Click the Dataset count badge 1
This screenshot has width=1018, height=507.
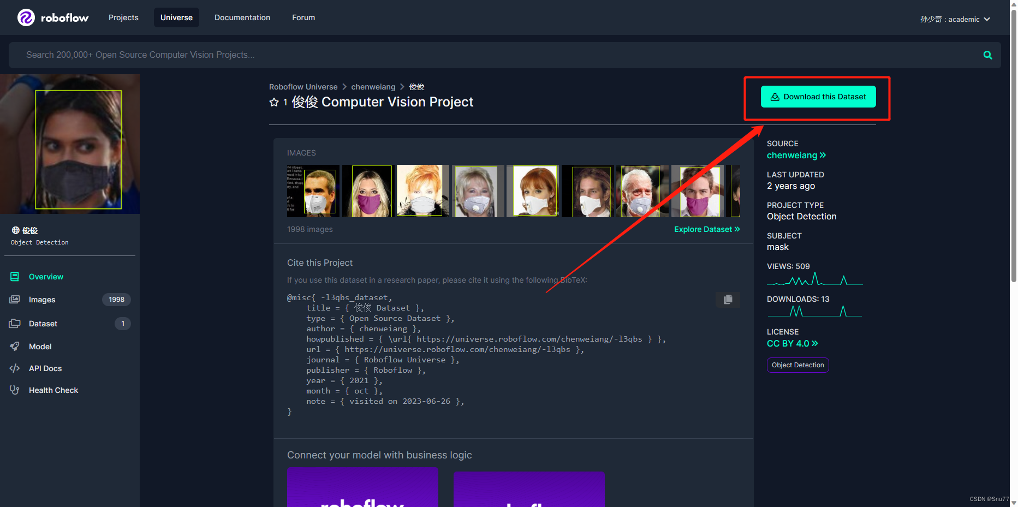[123, 324]
